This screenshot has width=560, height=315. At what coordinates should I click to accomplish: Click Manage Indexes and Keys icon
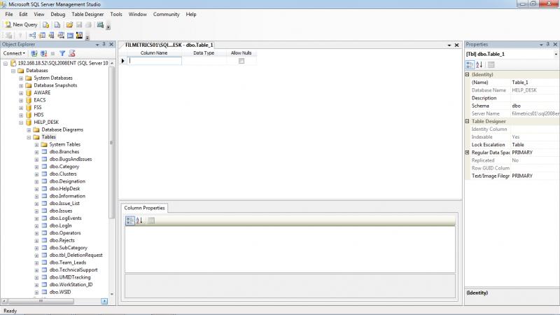pyautogui.click(x=42, y=35)
